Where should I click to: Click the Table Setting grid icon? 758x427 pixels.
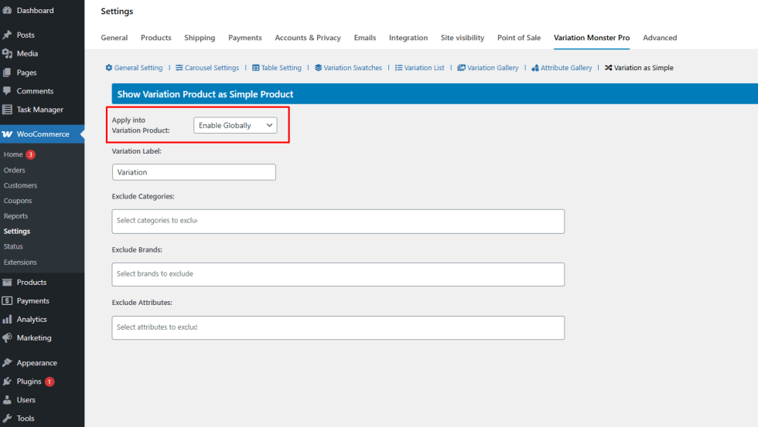(256, 67)
